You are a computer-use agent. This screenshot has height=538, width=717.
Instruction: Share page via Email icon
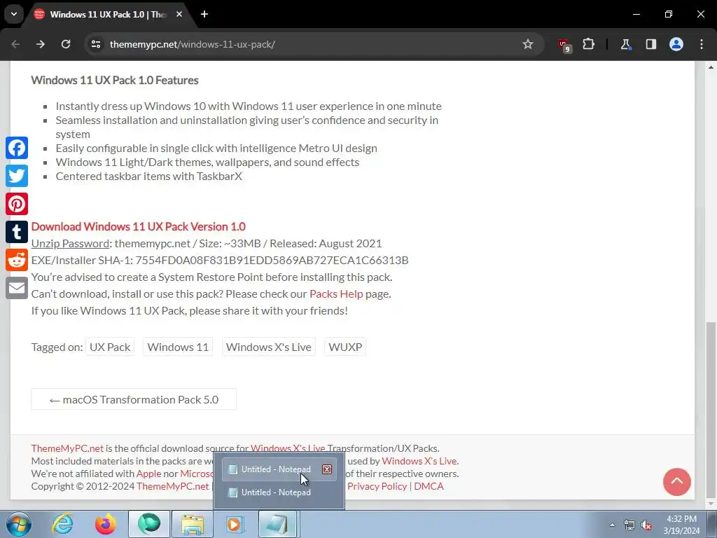[x=17, y=288]
